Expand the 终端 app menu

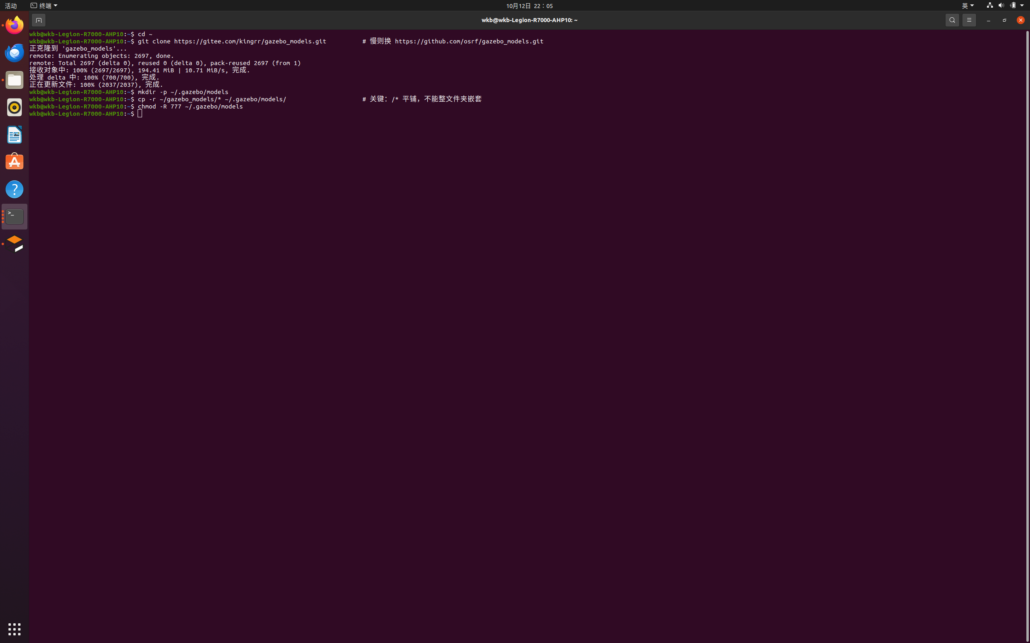point(44,6)
